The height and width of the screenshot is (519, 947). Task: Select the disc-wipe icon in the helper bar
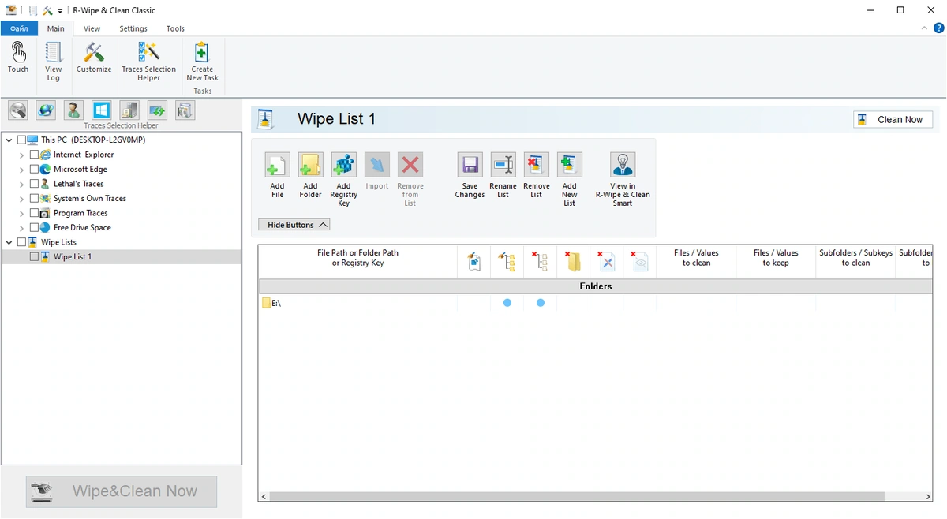[x=18, y=110]
